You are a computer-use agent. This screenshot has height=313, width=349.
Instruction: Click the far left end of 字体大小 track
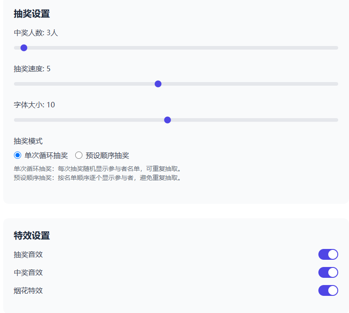(16, 120)
